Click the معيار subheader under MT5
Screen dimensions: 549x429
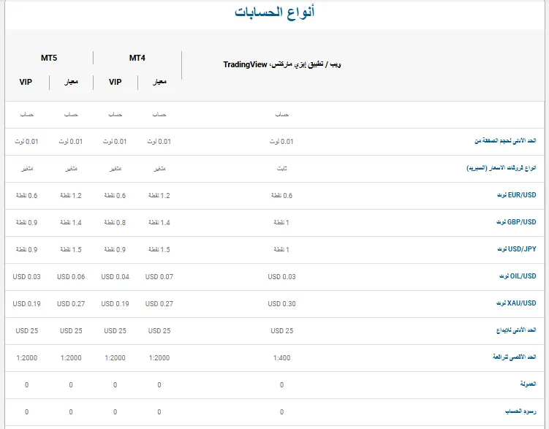pyautogui.click(x=71, y=82)
